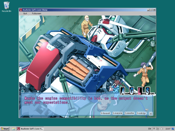Maximize the Anaheim Girl's Love Story window

coord(151,10)
